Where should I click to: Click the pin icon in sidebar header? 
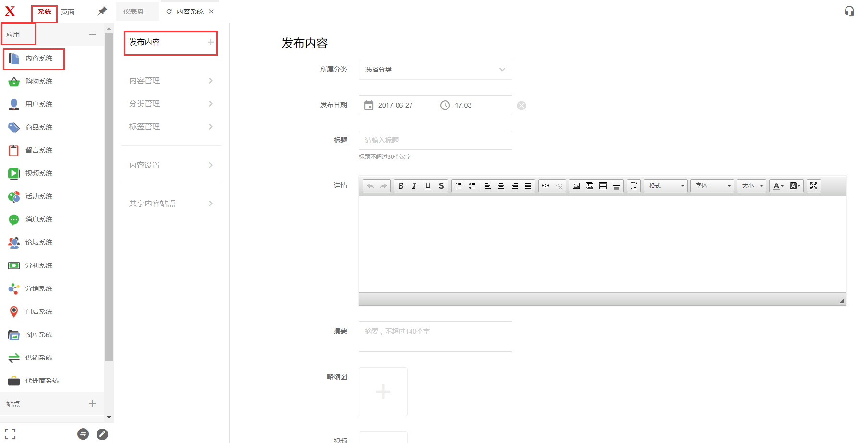[x=102, y=11]
